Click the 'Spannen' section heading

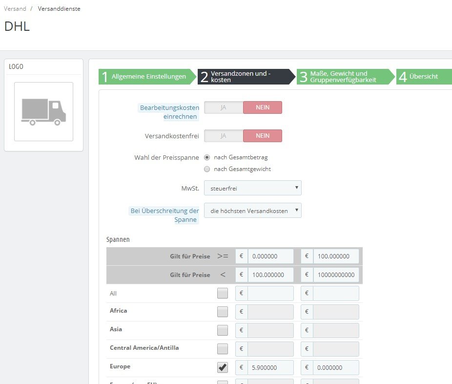(x=118, y=239)
